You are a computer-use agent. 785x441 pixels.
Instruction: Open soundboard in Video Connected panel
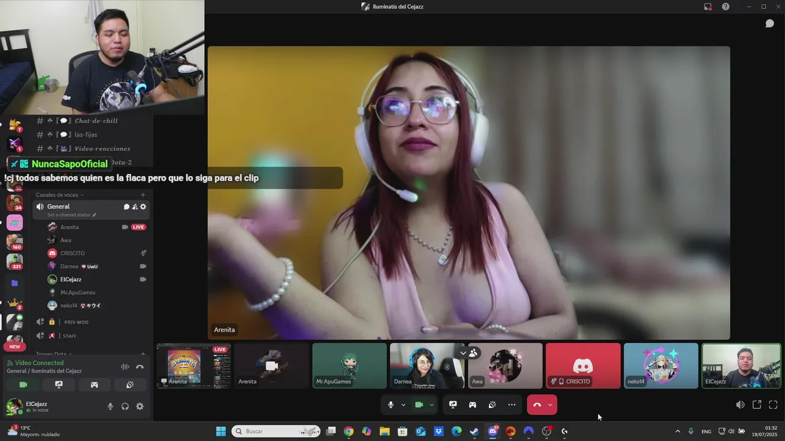130,385
